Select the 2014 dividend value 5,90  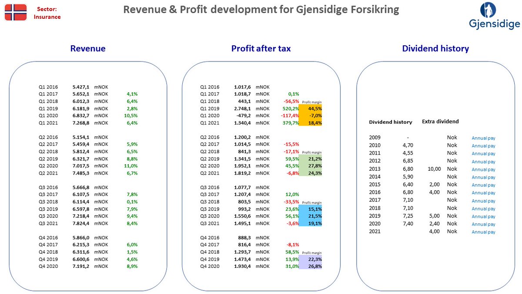[x=408, y=176]
